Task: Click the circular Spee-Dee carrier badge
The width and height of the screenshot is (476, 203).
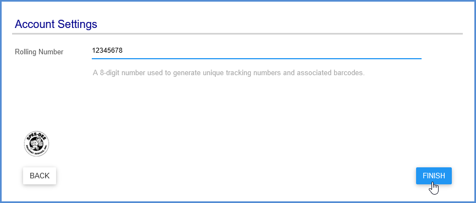Action: tap(36, 144)
